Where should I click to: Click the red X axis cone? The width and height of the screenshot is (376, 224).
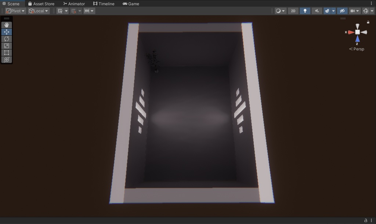point(351,32)
